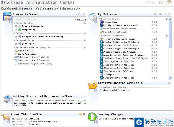Click the JSEclipse personal site icon
Viewport: 174px width, 127px height.
(x=19, y=43)
